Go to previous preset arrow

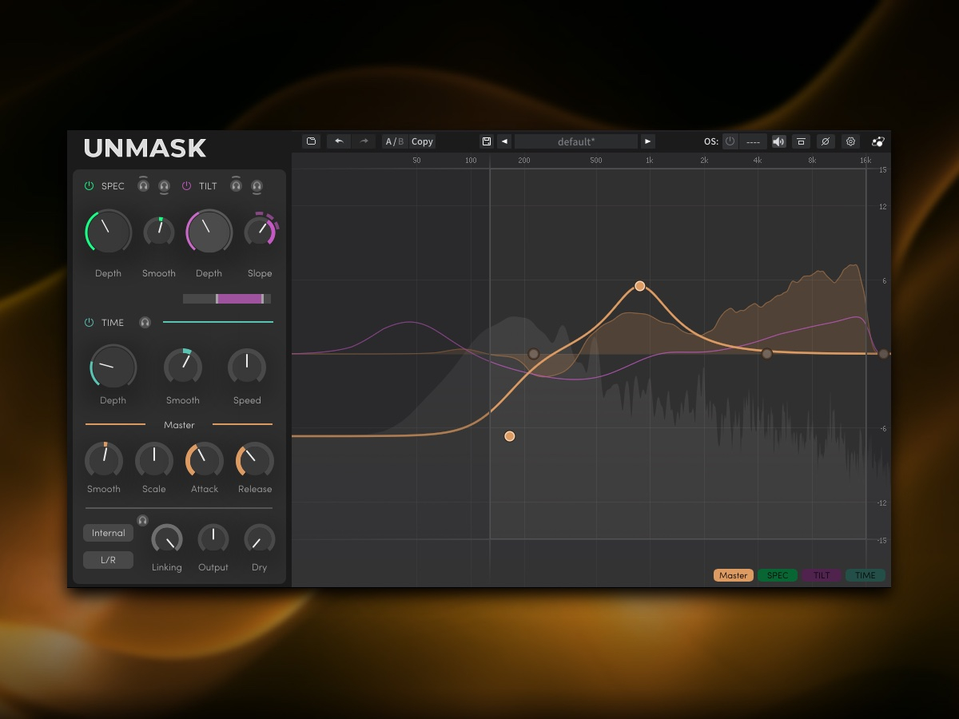point(504,141)
